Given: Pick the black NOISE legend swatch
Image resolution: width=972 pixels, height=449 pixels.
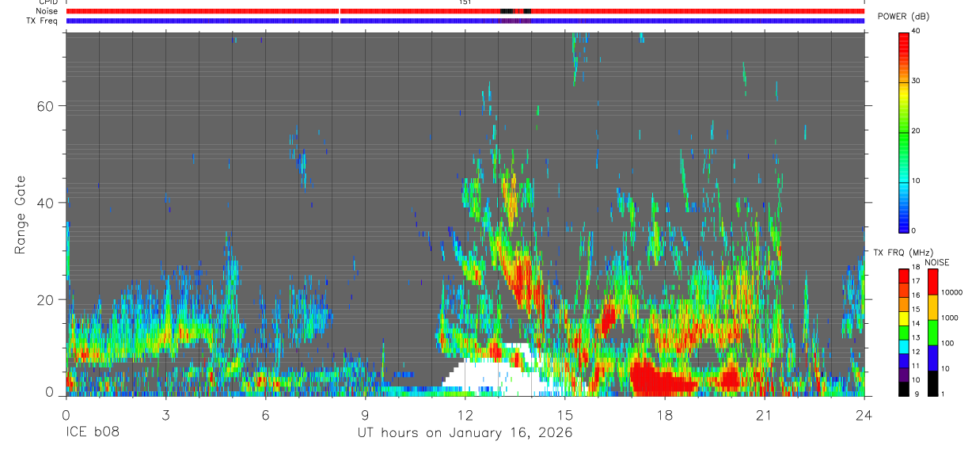Looking at the screenshot, I should click(x=932, y=383).
